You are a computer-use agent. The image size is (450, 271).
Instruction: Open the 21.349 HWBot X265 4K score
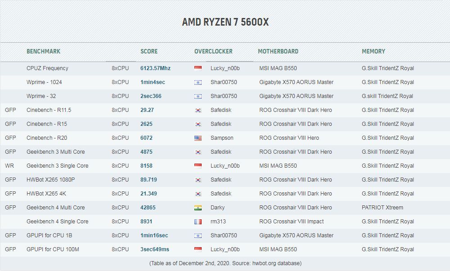tap(148, 194)
